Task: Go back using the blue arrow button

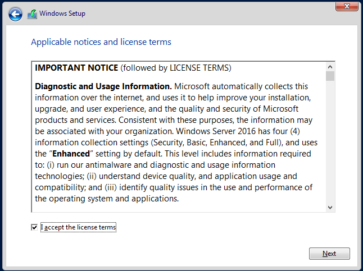Action: pos(15,14)
